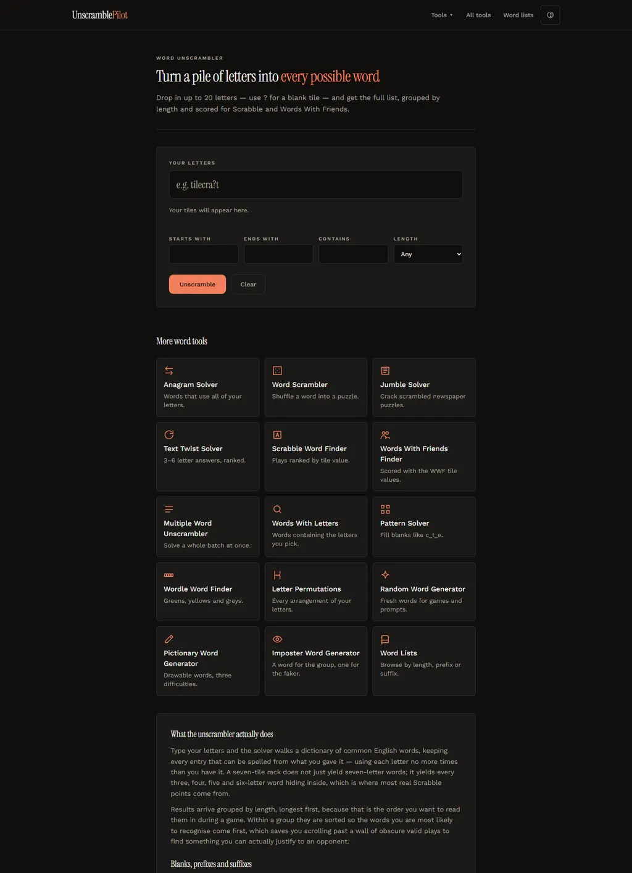Open the Words With Letters title
This screenshot has width=632, height=873.
tap(305, 523)
